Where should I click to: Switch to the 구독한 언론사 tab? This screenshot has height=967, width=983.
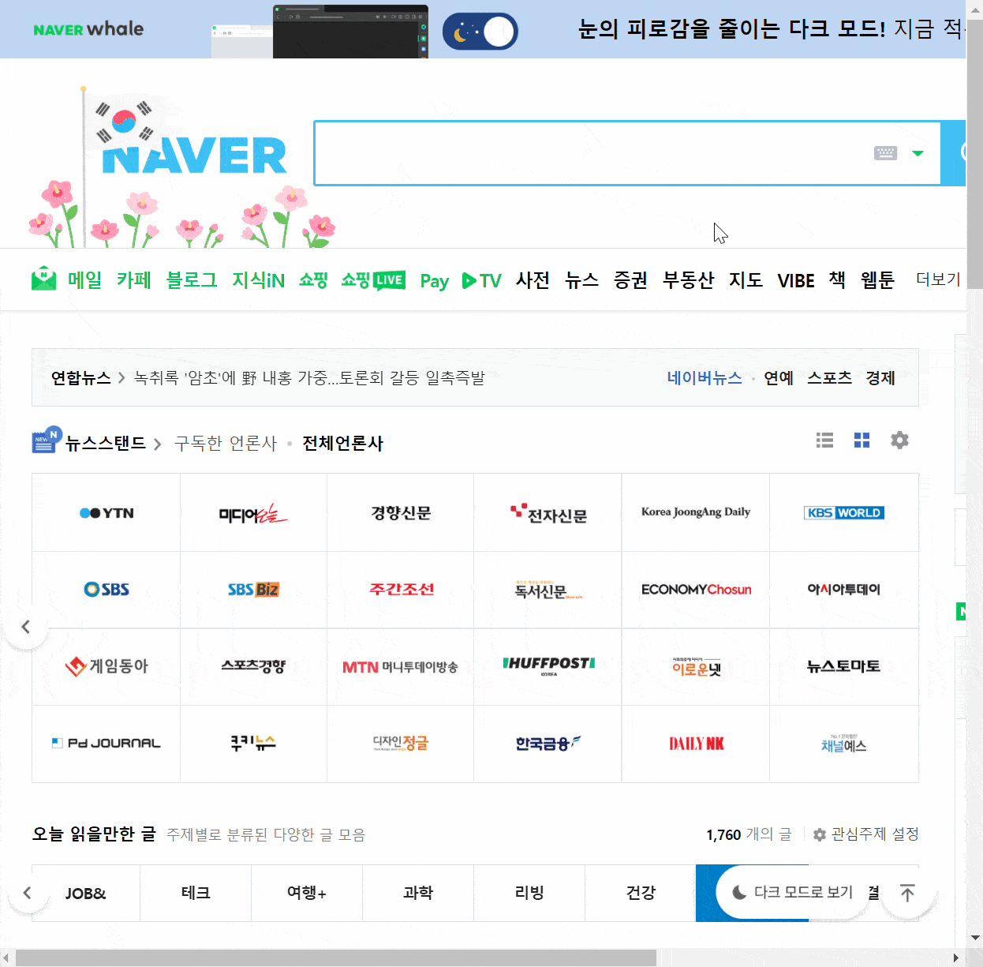(x=226, y=443)
